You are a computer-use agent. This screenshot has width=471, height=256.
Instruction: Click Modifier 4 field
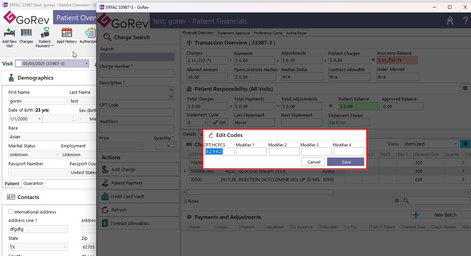(349, 151)
